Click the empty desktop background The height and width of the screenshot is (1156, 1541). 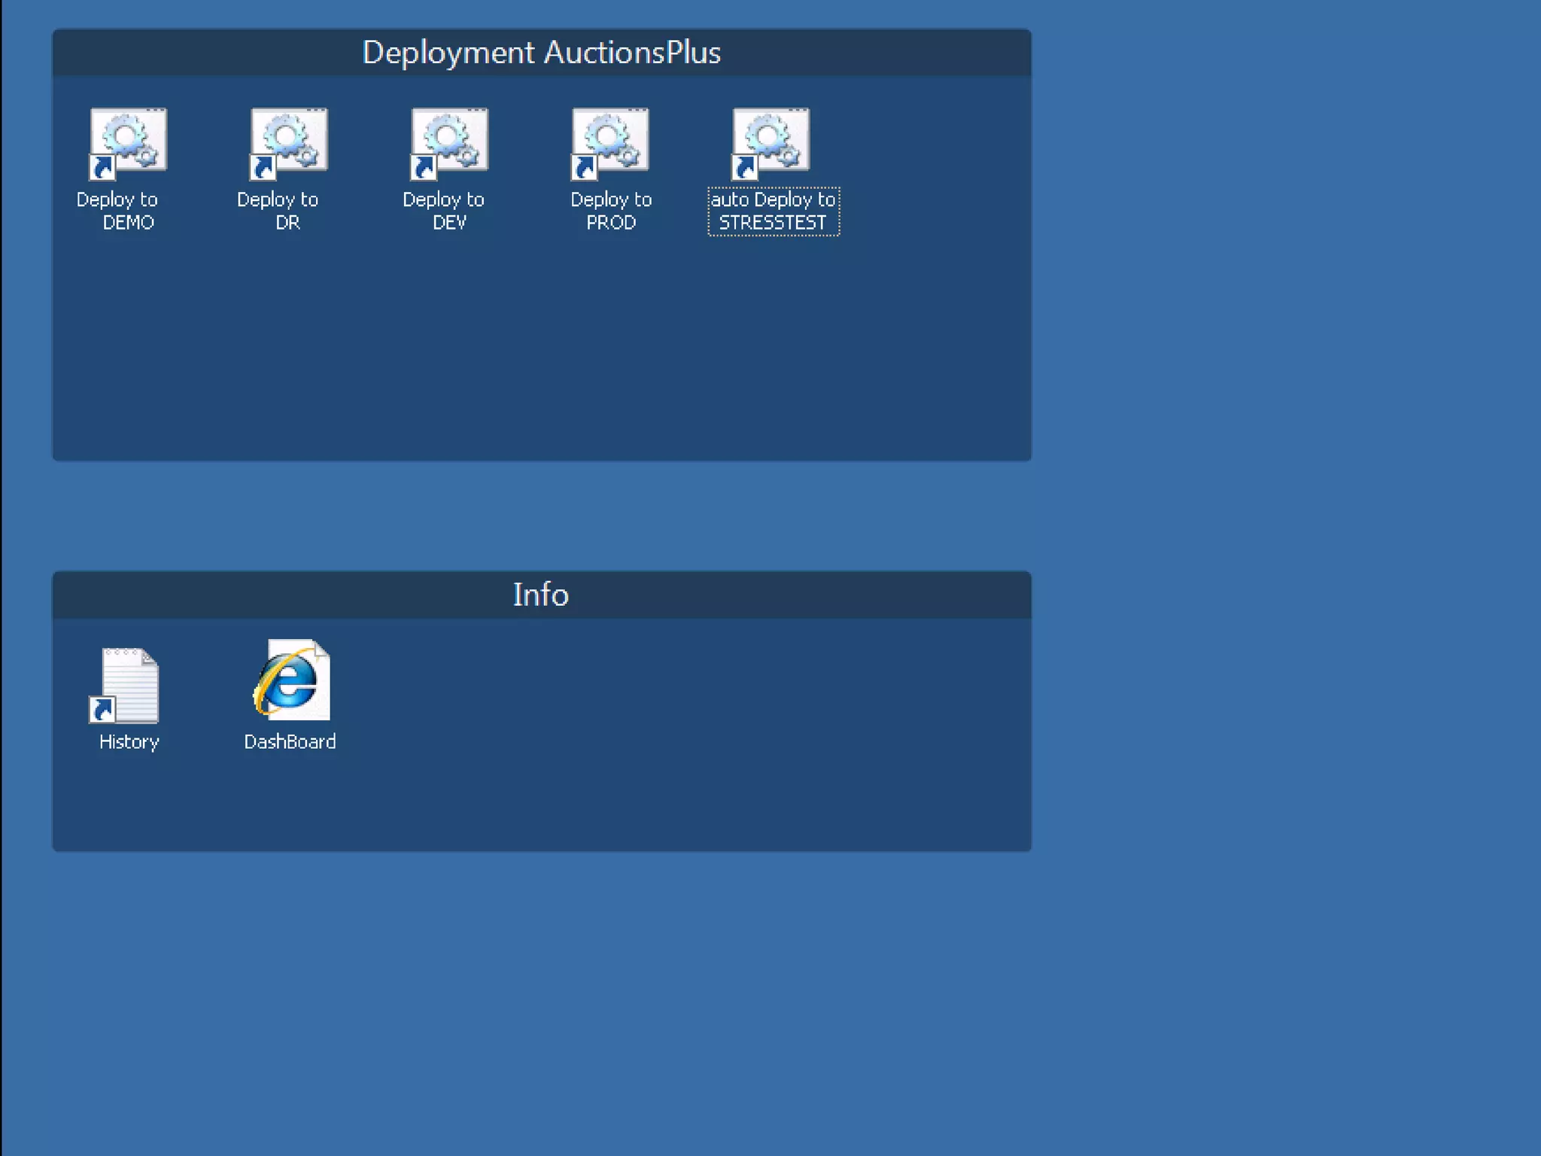pyautogui.click(x=1279, y=602)
